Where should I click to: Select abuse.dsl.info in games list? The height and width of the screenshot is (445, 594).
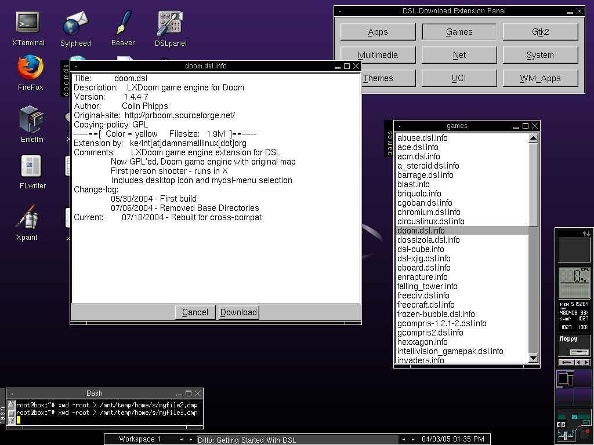click(x=461, y=138)
